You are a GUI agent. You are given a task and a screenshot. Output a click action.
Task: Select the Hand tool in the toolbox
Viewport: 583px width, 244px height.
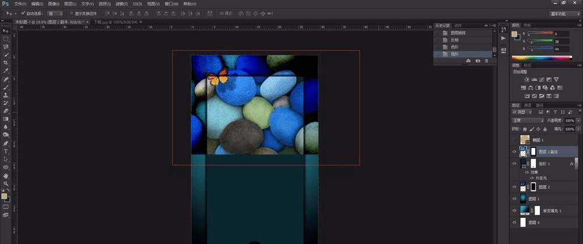pyautogui.click(x=6, y=175)
